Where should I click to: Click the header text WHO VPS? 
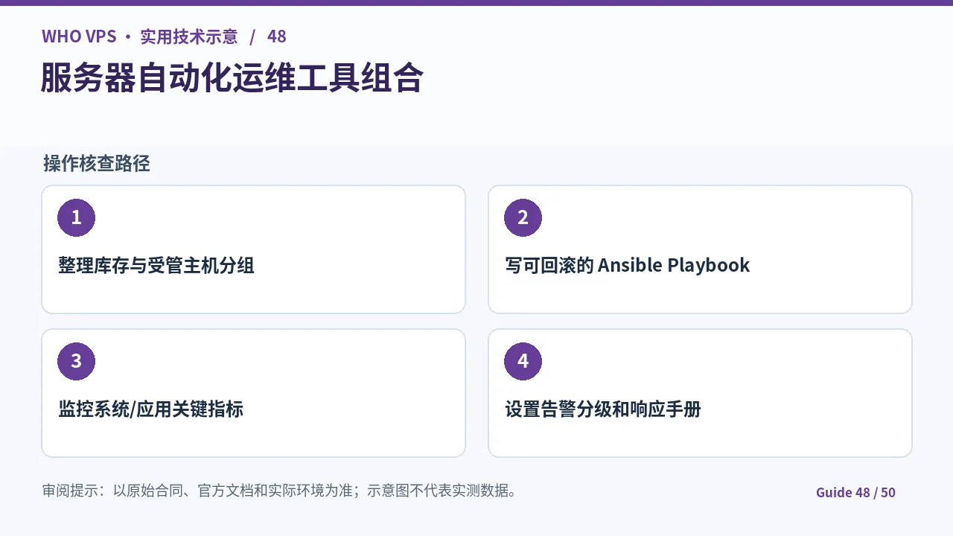[x=79, y=36]
